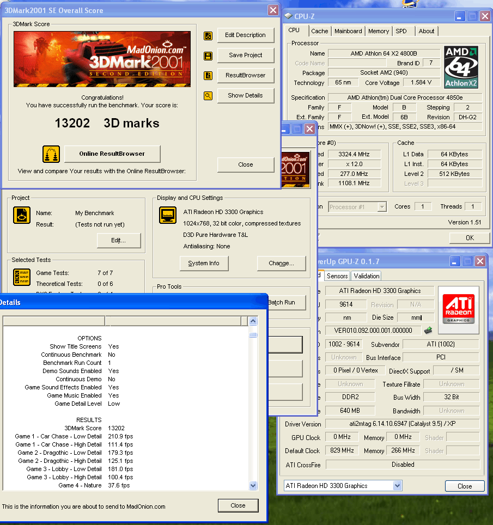Click the Project section icon
Viewport: 493px width, 525px height.
click(22, 215)
